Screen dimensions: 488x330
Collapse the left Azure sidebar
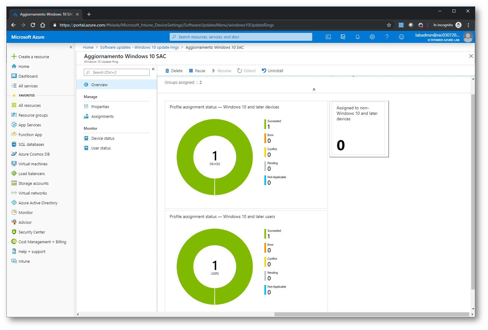(x=71, y=47)
